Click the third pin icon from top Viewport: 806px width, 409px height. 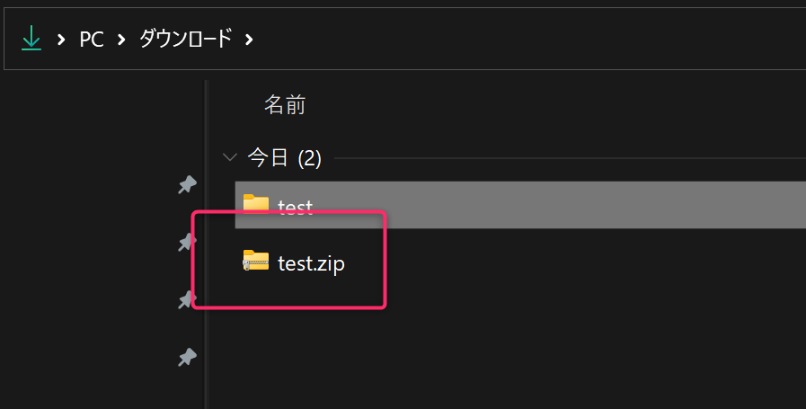coord(187,299)
